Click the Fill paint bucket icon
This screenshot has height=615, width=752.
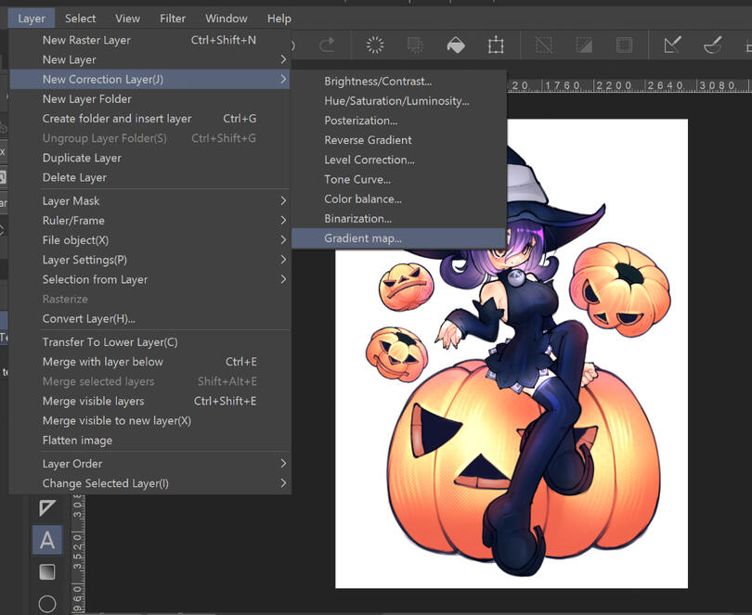point(455,45)
